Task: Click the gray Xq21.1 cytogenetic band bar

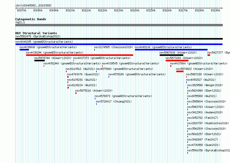Action: point(119,25)
